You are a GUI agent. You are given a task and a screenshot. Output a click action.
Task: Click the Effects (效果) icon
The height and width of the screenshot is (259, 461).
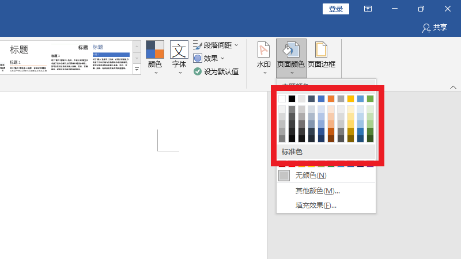pos(198,58)
